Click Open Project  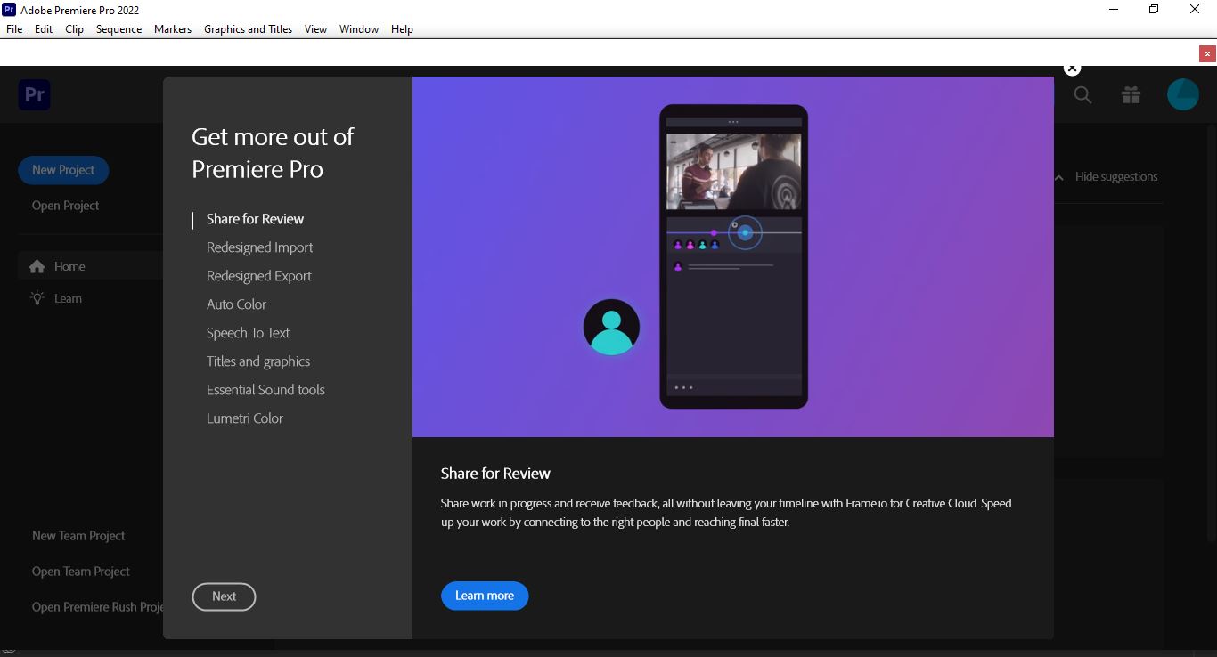[x=66, y=206]
